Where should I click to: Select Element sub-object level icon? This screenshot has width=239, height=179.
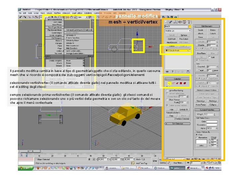click(x=185, y=83)
